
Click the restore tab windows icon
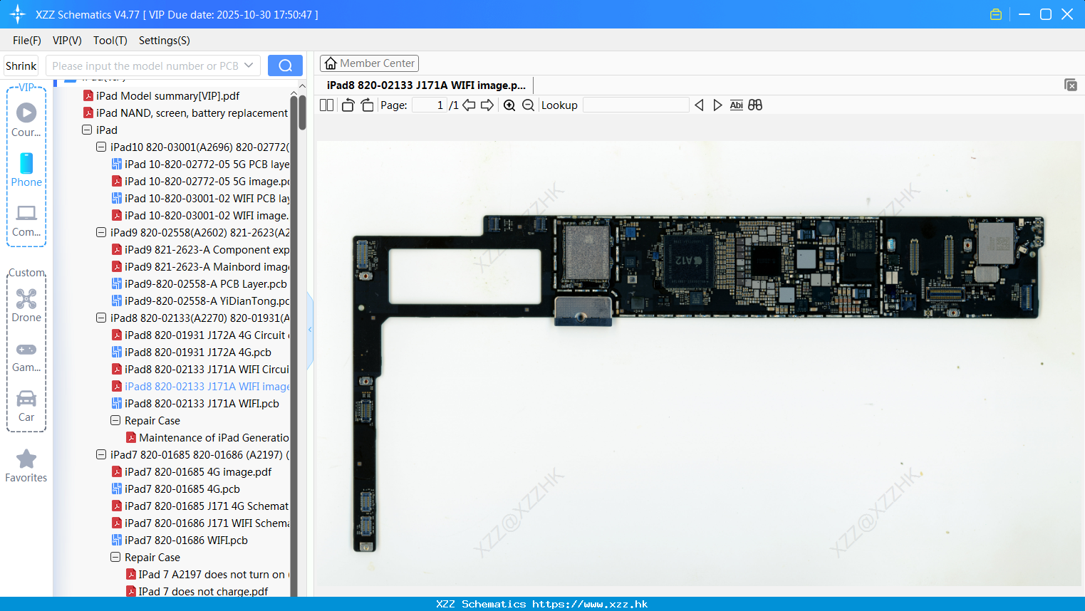[1071, 85]
